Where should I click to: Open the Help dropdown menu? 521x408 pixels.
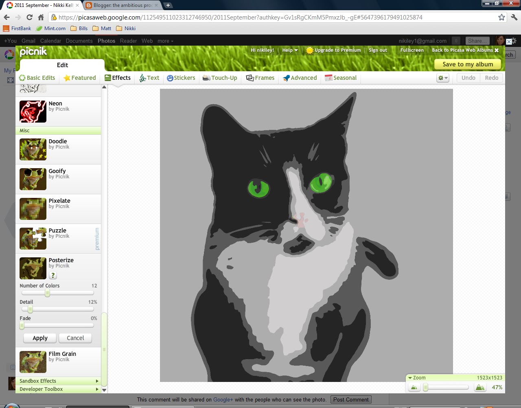290,50
